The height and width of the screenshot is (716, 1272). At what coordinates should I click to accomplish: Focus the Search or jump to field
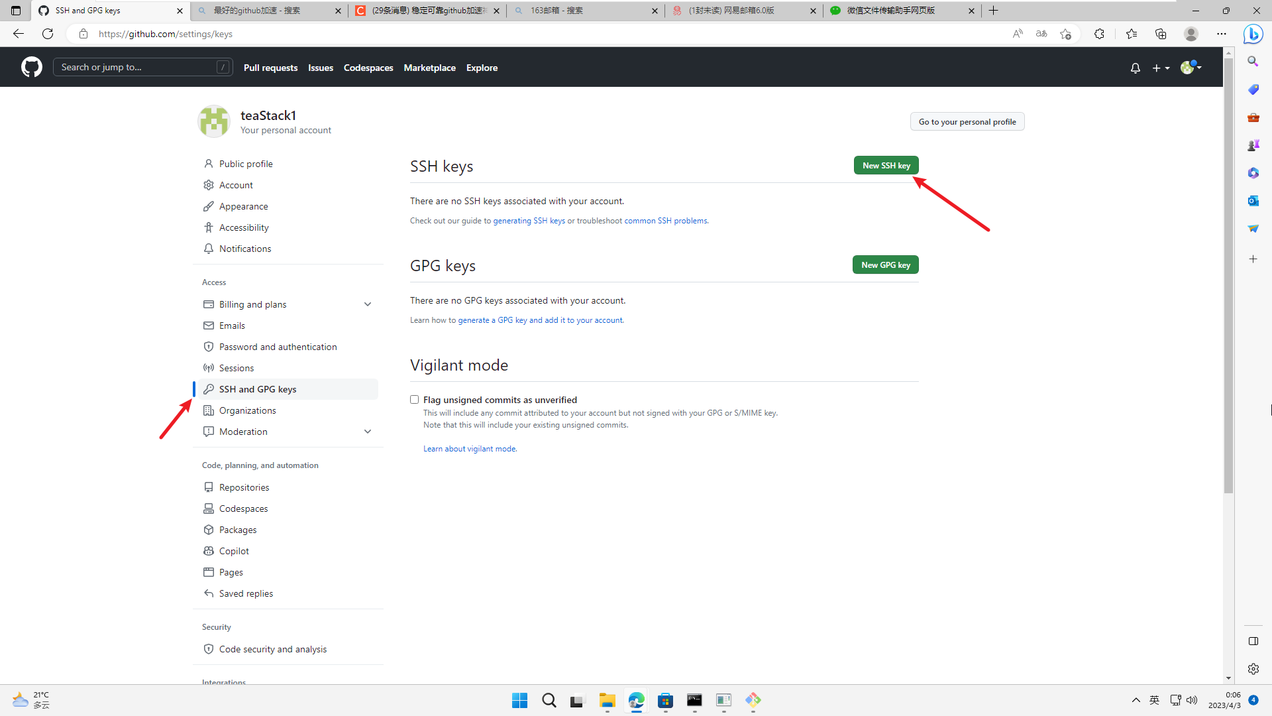[136, 67]
